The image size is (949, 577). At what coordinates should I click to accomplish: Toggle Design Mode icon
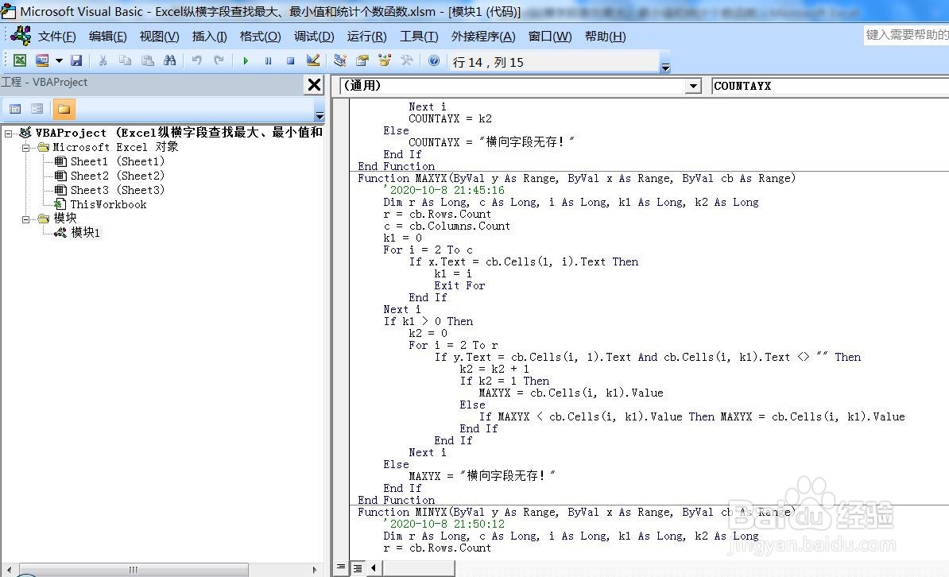[313, 60]
